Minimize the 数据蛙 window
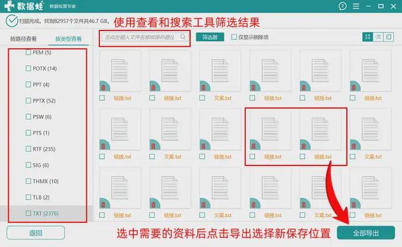The image size is (402, 247). pos(368,6)
